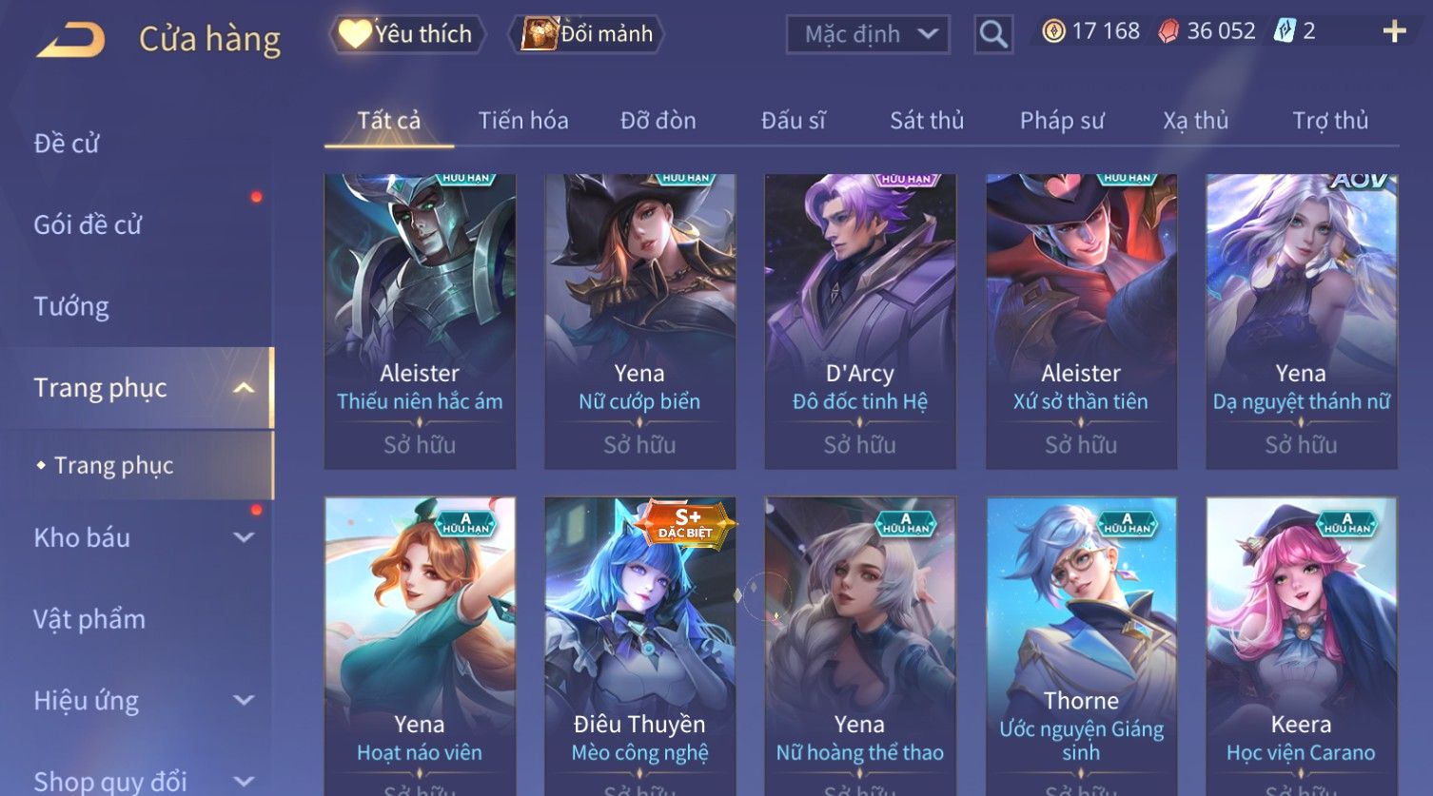Open the search magnifier icon
The width and height of the screenshot is (1433, 796).
(993, 35)
